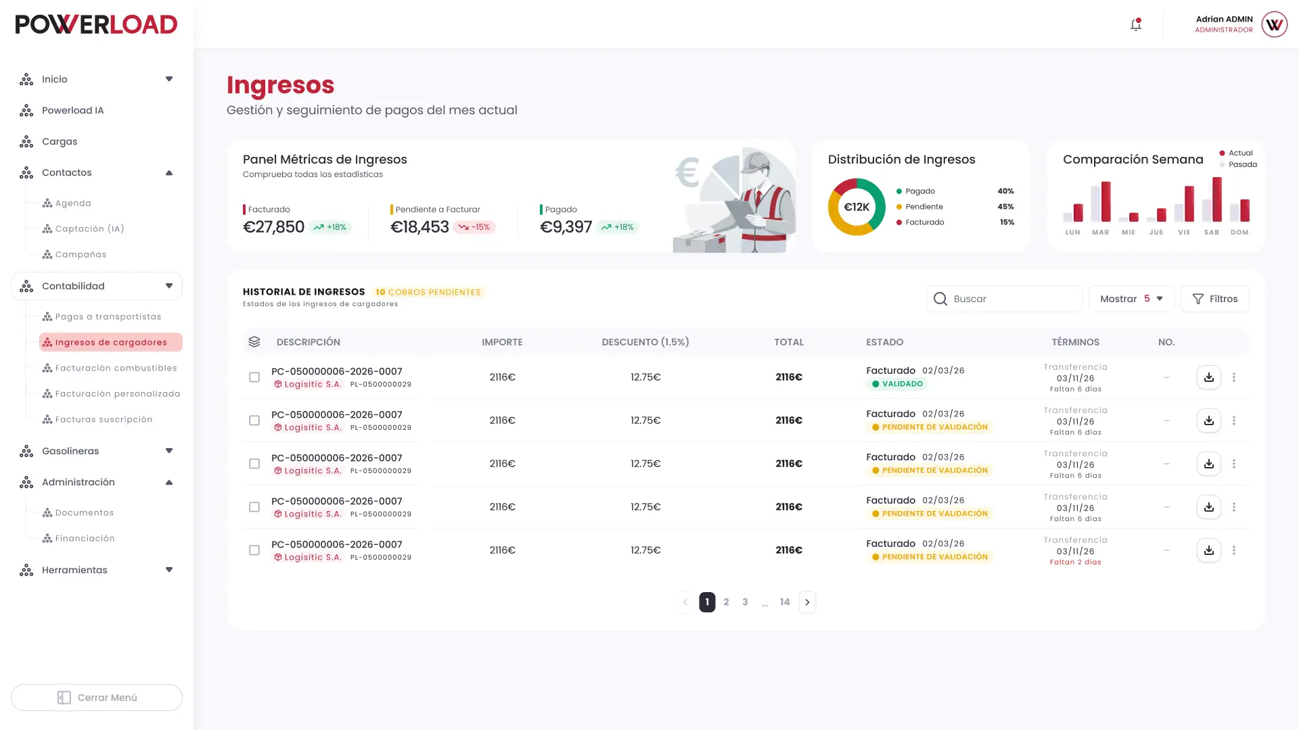Screen dimensions: 1299x730
Task: Tick the checkbox of the third table row
Action: tap(254, 464)
